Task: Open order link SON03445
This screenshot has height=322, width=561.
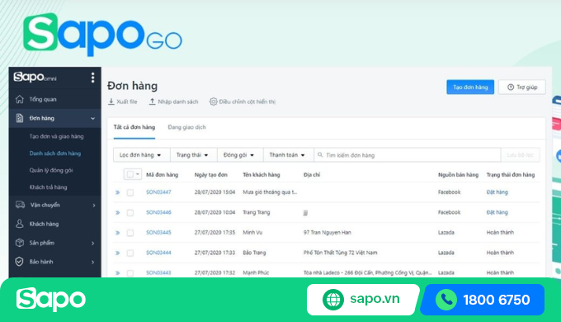Action: pyautogui.click(x=158, y=233)
